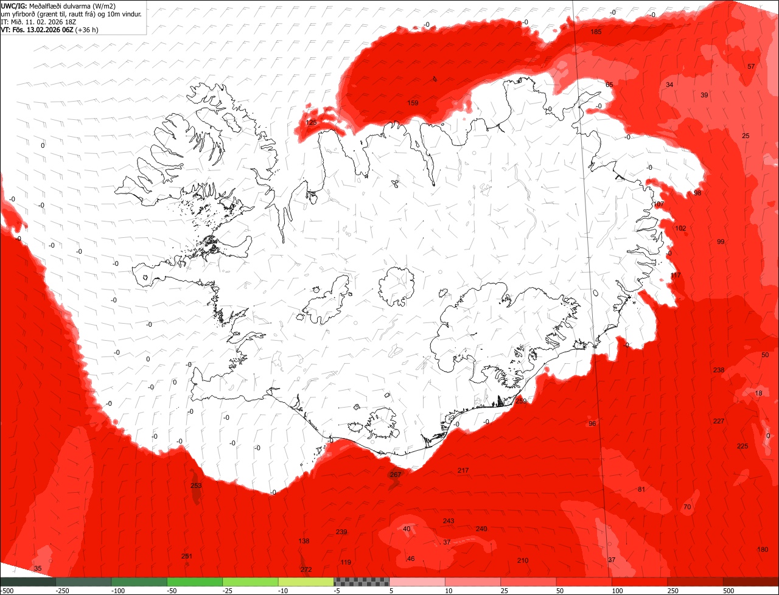Pick the red swatch between 100 and 250

(640, 582)
